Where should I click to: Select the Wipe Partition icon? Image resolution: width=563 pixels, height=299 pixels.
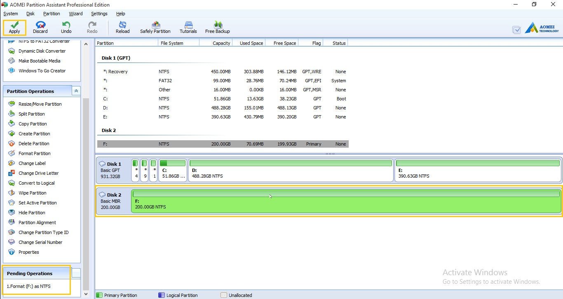12,193
